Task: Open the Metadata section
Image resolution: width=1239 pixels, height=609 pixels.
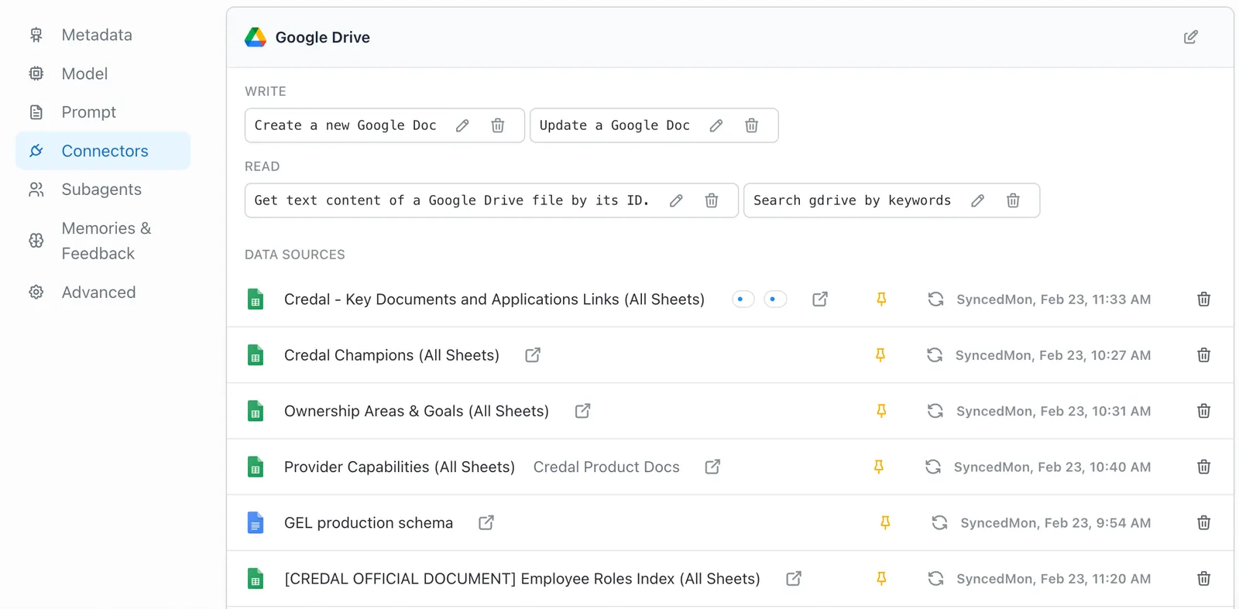Action: (103, 35)
